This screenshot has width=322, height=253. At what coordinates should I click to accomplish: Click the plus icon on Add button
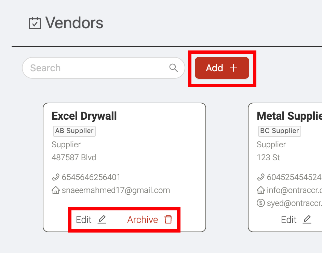coord(233,68)
